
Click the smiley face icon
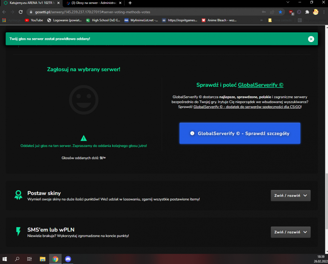pyautogui.click(x=84, y=100)
